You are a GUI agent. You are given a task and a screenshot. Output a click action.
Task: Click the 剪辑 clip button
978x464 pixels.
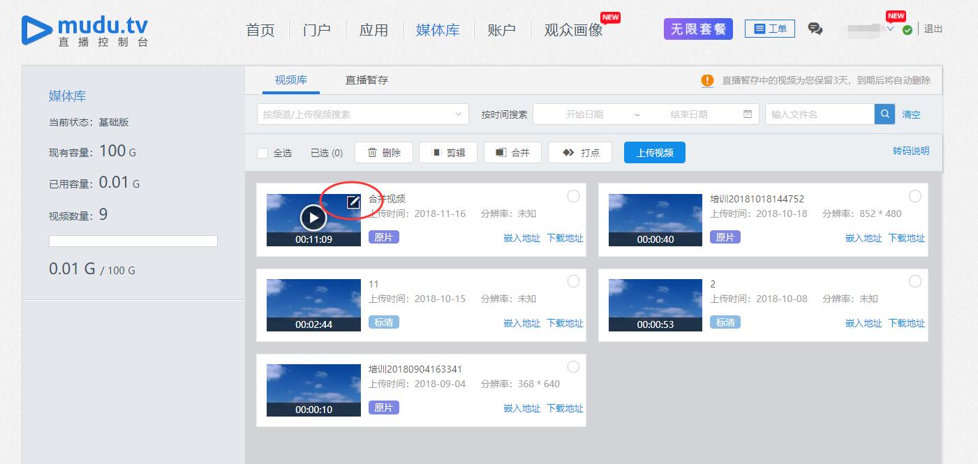448,152
